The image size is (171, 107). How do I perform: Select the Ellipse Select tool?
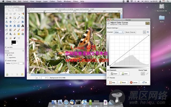coord(11,14)
